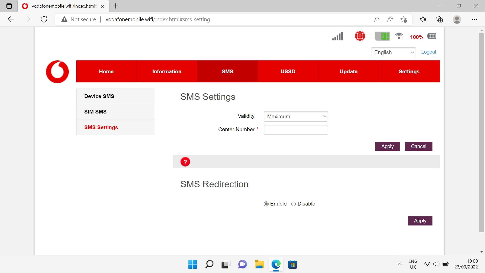Click the red globe network icon
The width and height of the screenshot is (485, 273).
coord(360,36)
